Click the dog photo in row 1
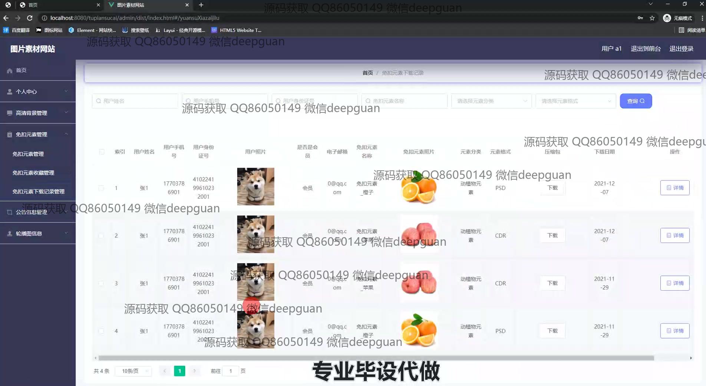 tap(255, 187)
